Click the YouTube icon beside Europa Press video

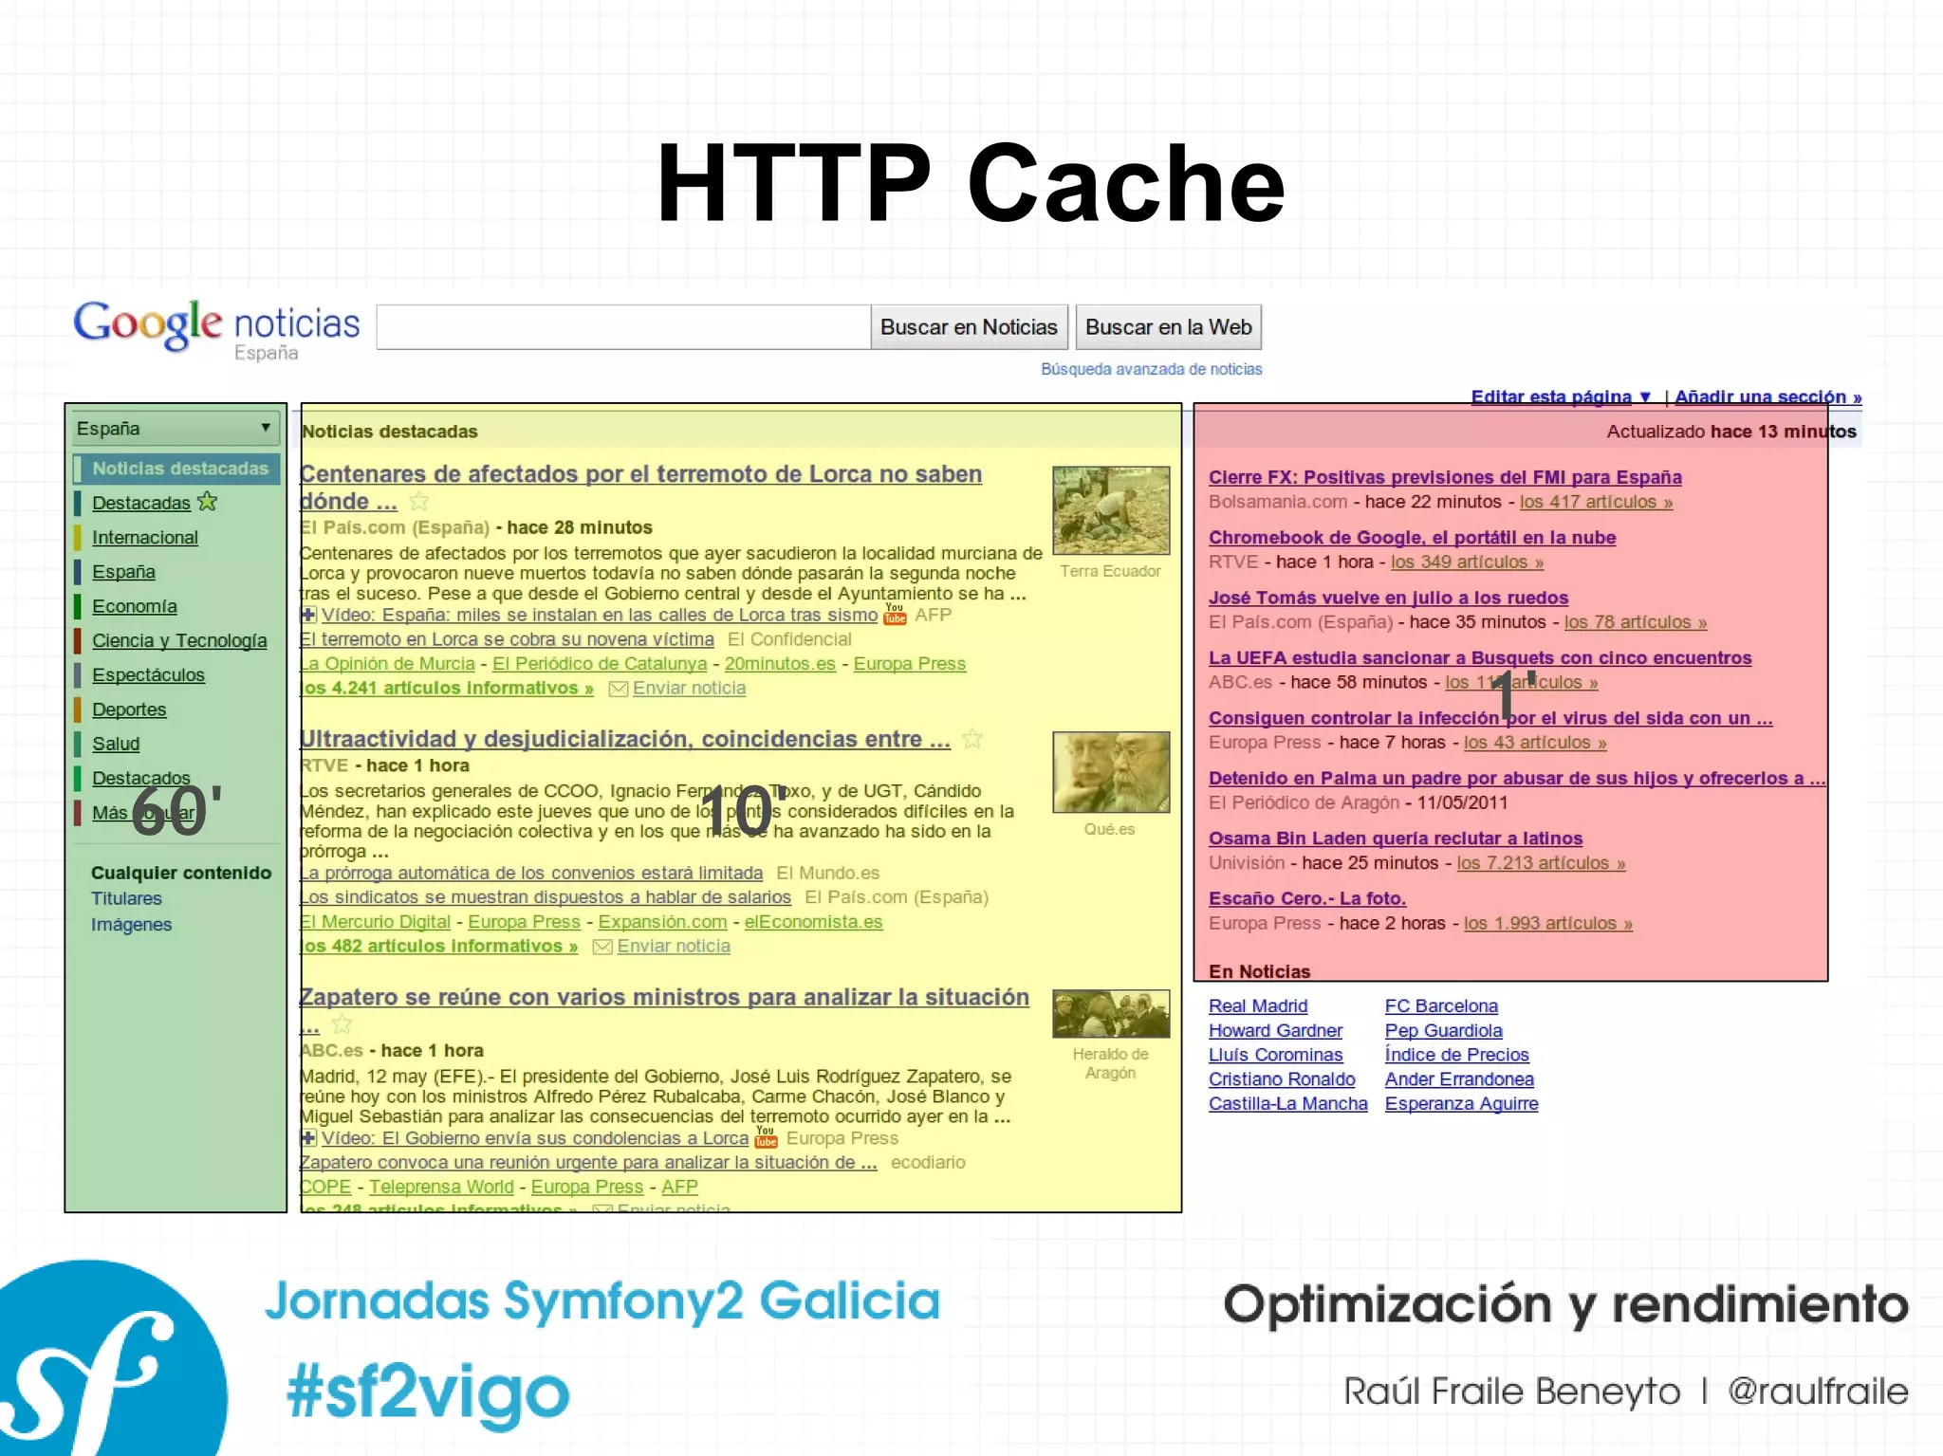(x=766, y=1136)
